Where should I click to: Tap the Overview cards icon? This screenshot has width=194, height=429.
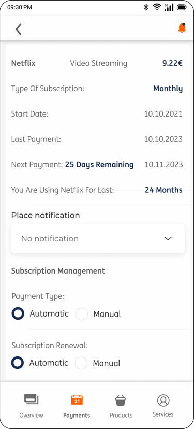coord(31,399)
